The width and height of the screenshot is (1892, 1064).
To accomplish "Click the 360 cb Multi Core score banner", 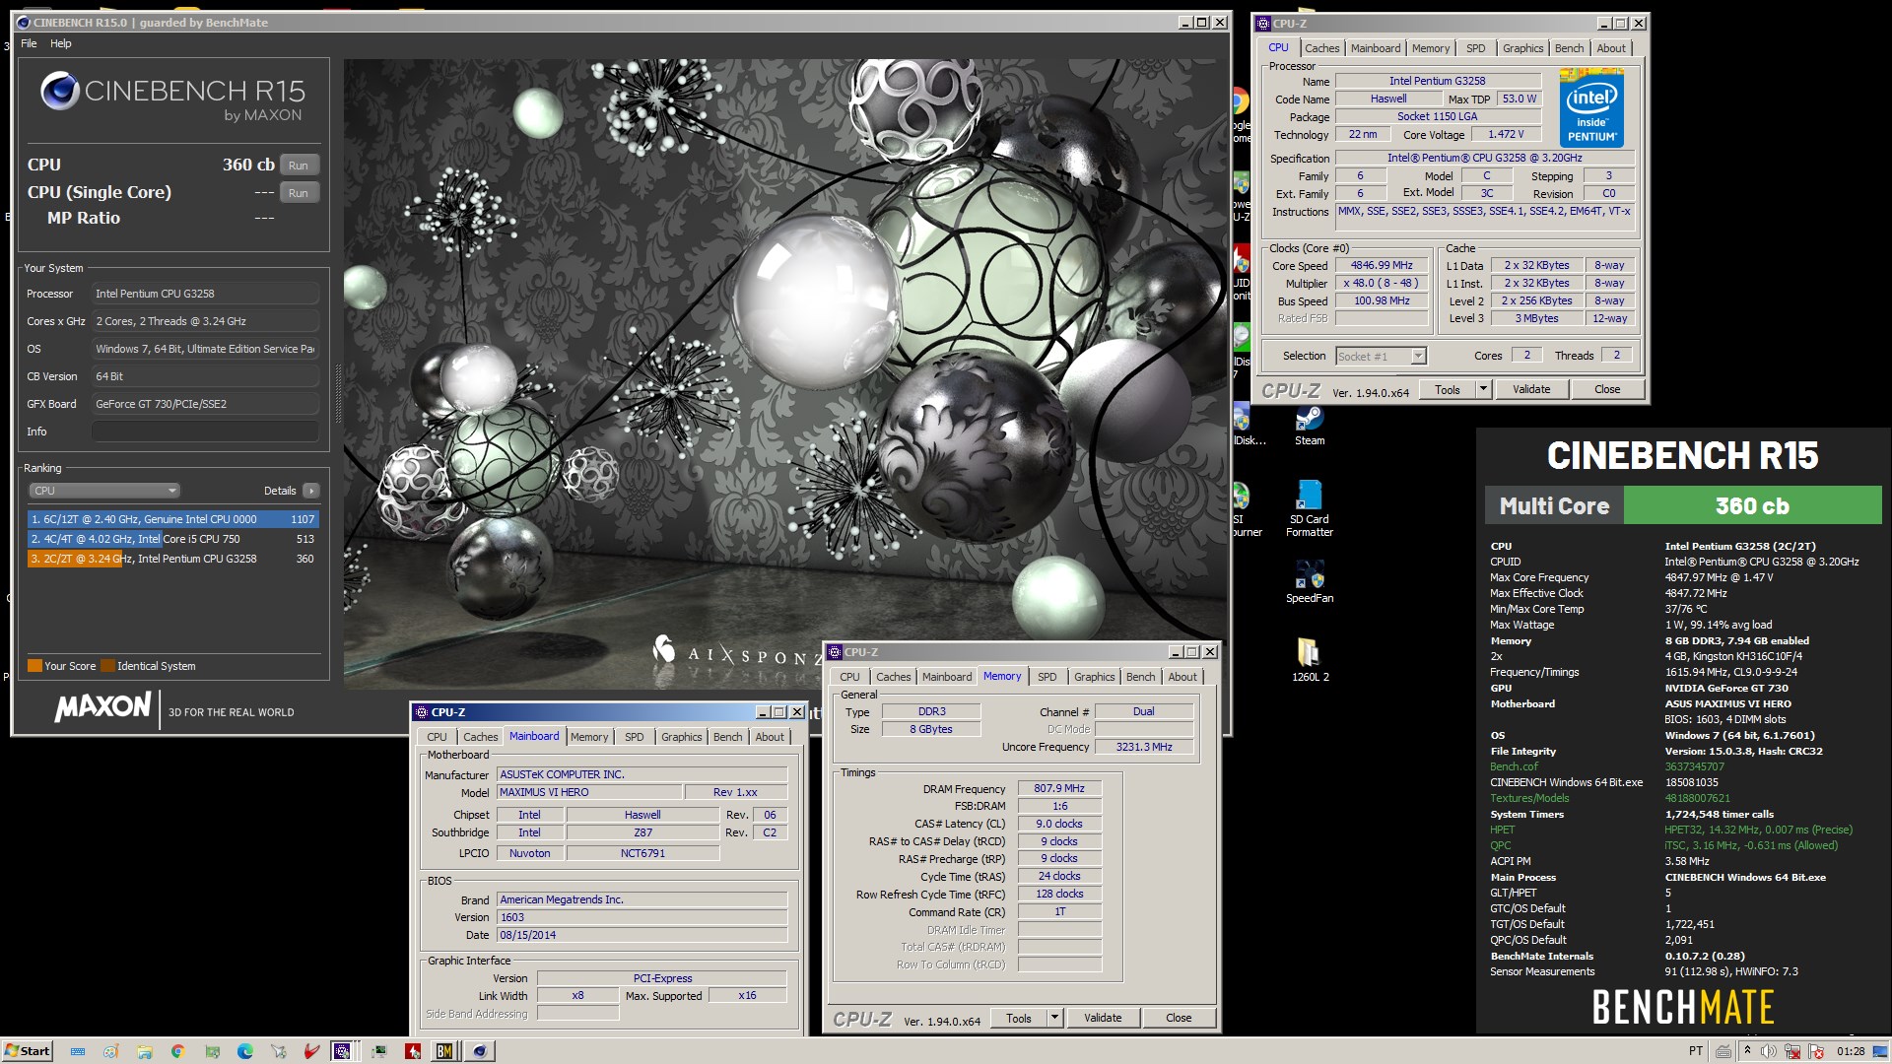I will coord(1752,506).
